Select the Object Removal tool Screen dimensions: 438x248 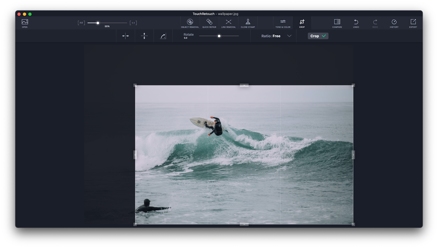[x=190, y=23]
